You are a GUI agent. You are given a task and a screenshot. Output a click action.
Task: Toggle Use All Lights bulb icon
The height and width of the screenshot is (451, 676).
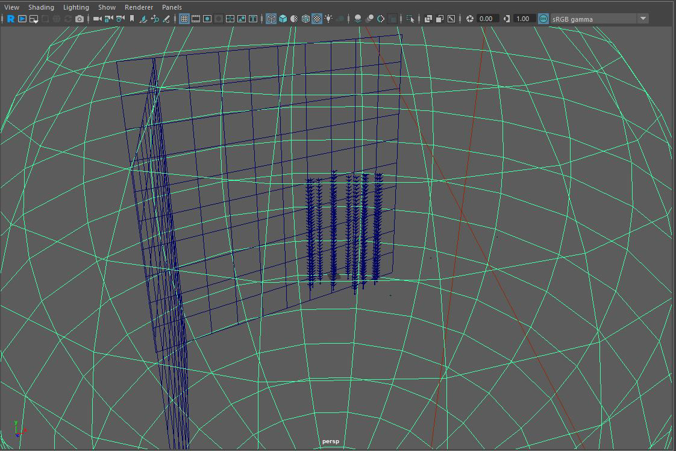pyautogui.click(x=328, y=19)
